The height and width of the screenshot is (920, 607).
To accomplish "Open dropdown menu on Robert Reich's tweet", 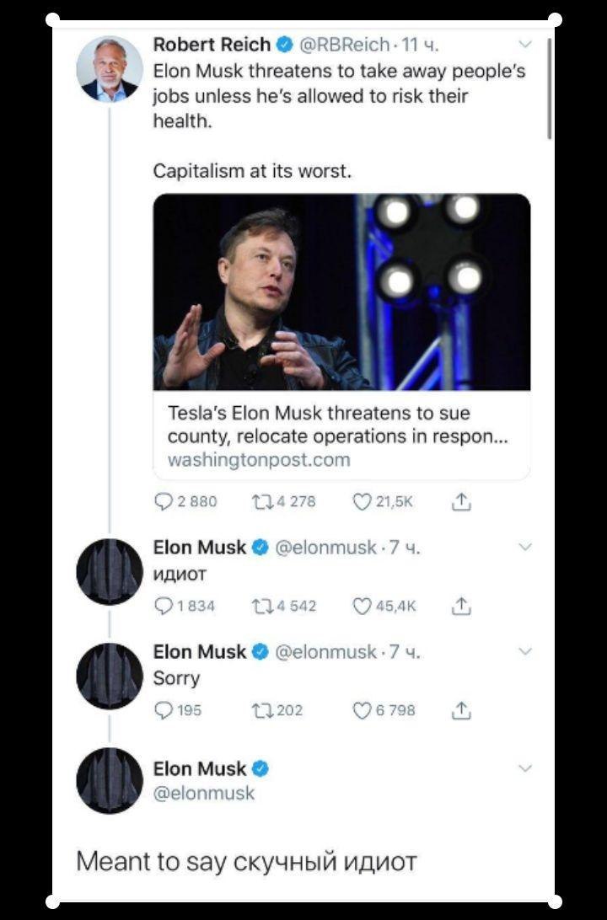I will [x=524, y=43].
